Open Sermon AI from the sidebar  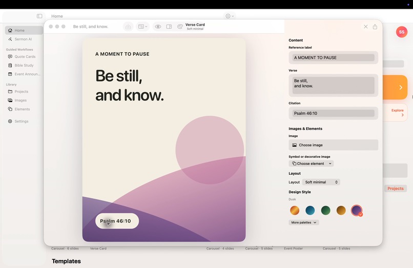[23, 39]
